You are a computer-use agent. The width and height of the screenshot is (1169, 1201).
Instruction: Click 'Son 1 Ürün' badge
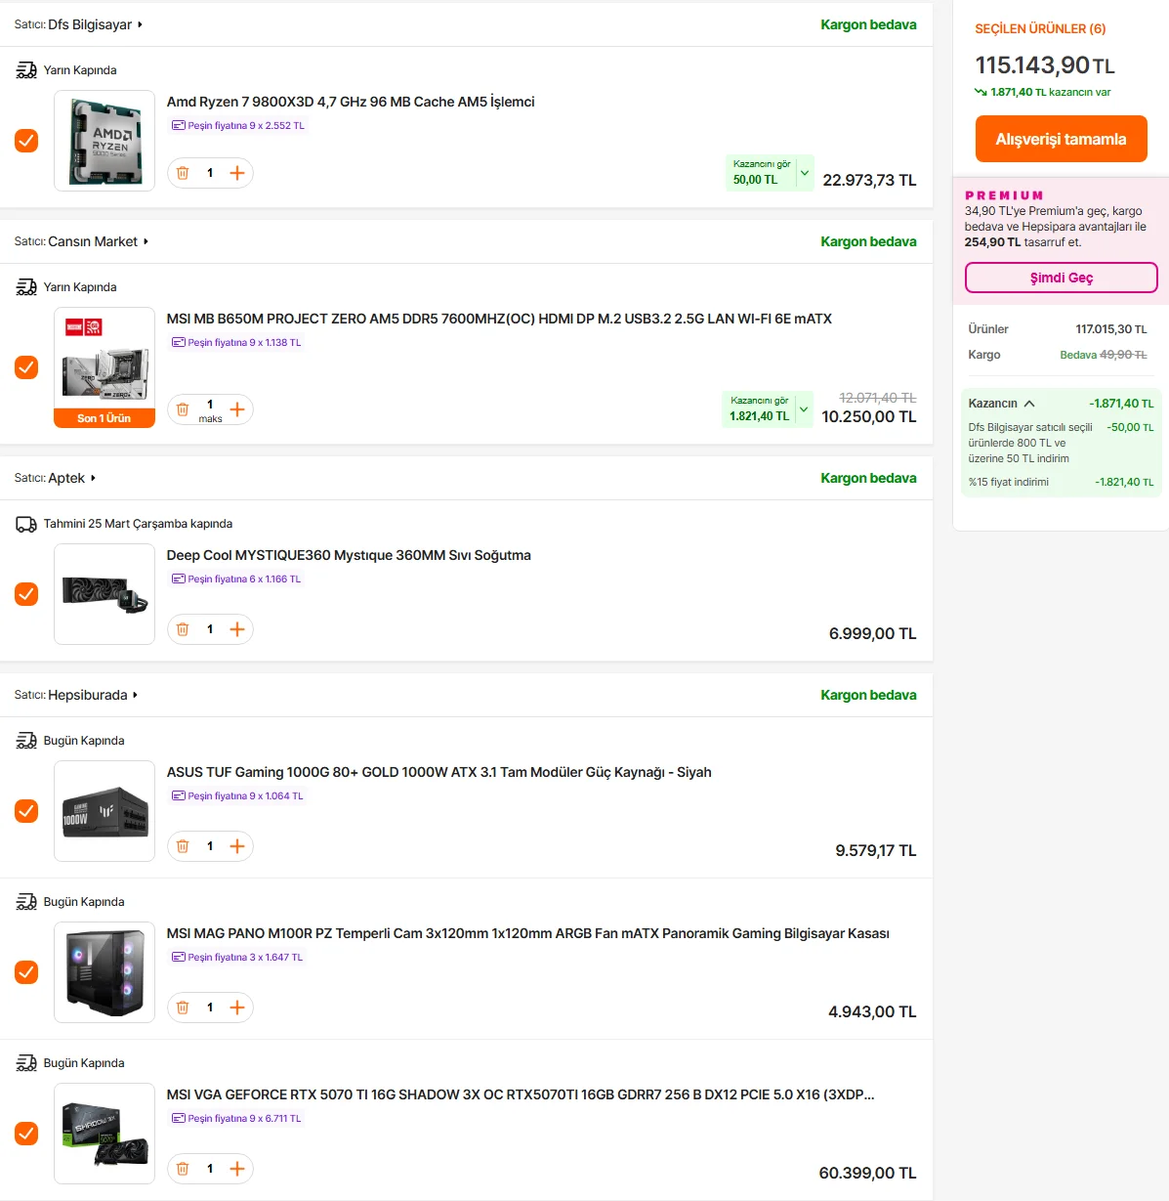(x=104, y=418)
